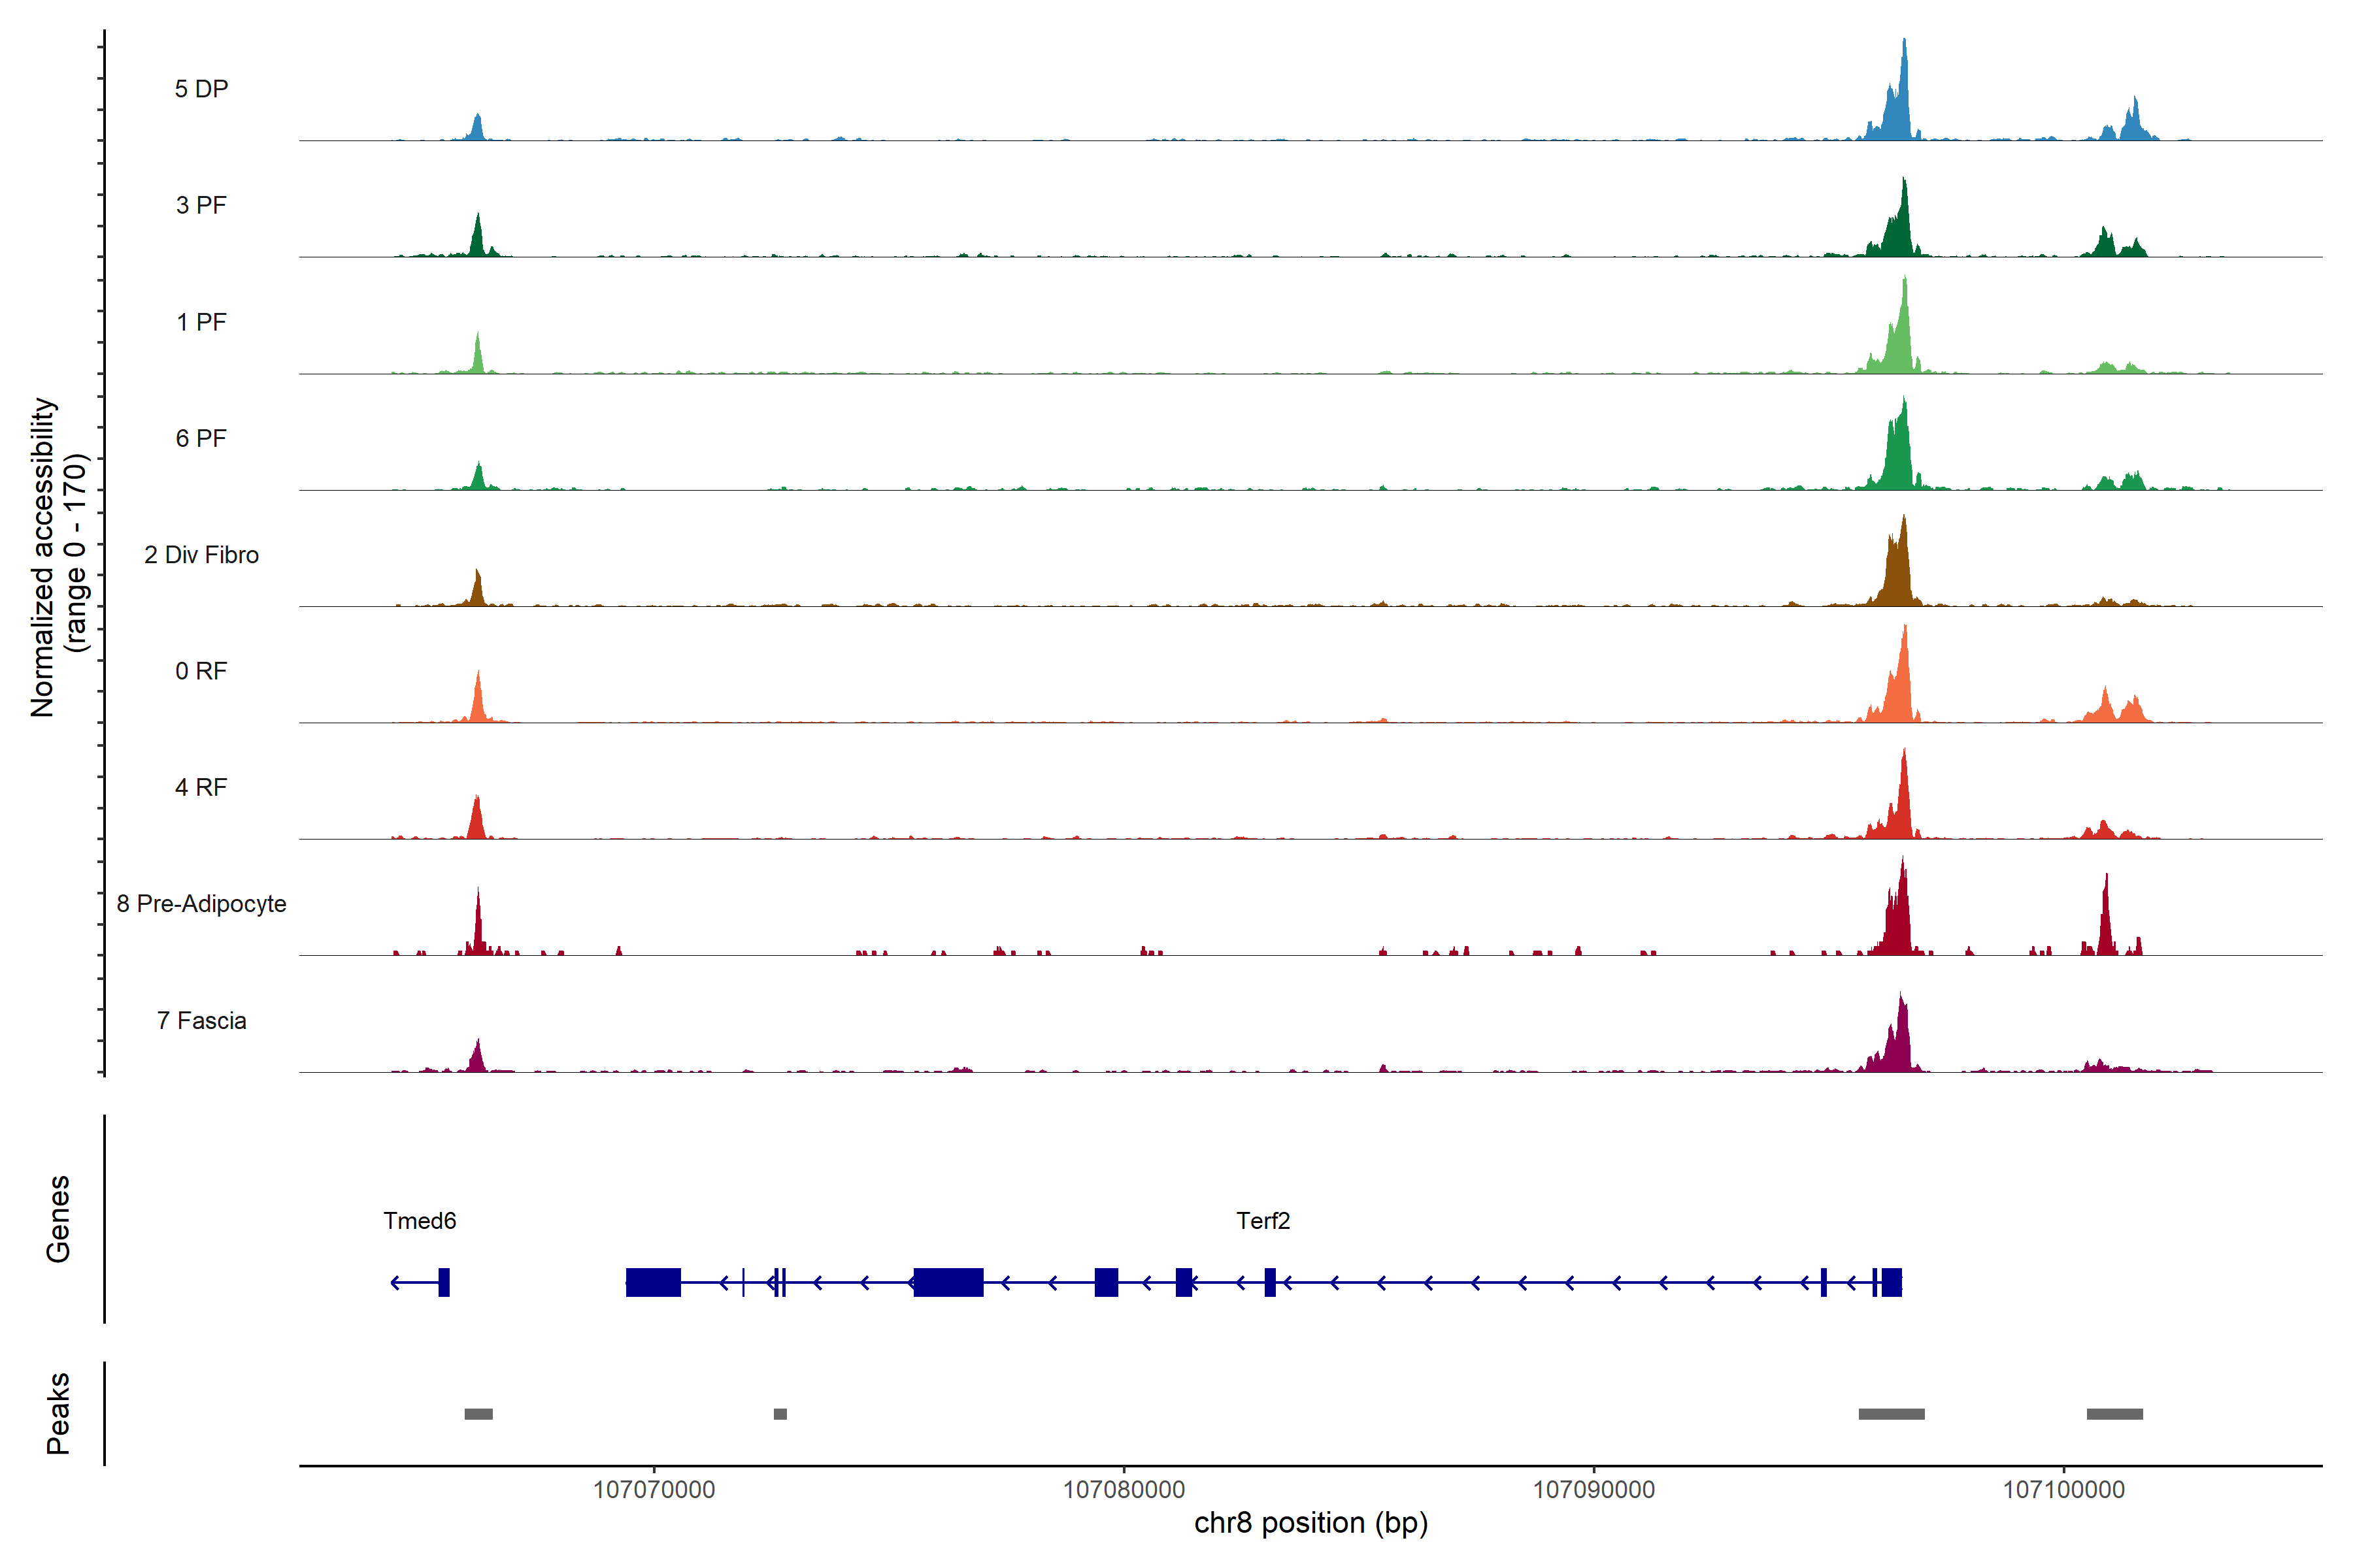
Task: Click the 8 Pre-Adipocyte track label
Action: 201,904
